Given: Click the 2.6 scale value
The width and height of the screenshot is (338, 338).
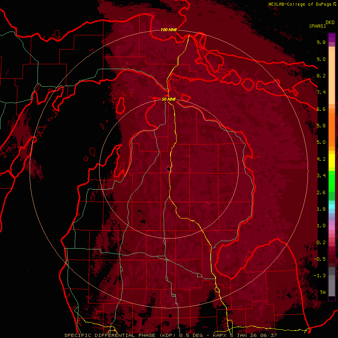Looking at the screenshot, I should tap(321, 193).
